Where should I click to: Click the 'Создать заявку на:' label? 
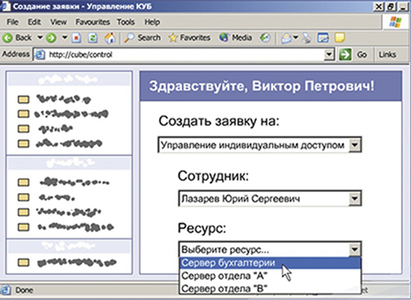(x=219, y=121)
